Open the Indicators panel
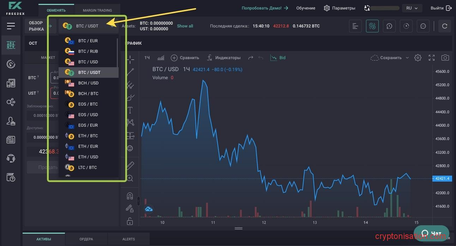 pyautogui.click(x=223, y=58)
